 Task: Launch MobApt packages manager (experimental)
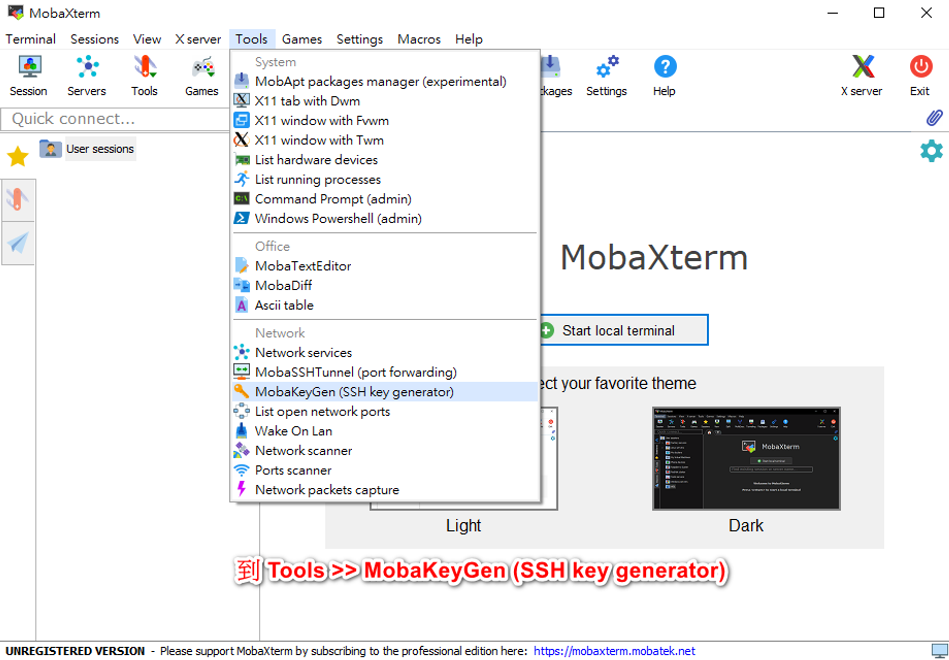[x=385, y=81]
